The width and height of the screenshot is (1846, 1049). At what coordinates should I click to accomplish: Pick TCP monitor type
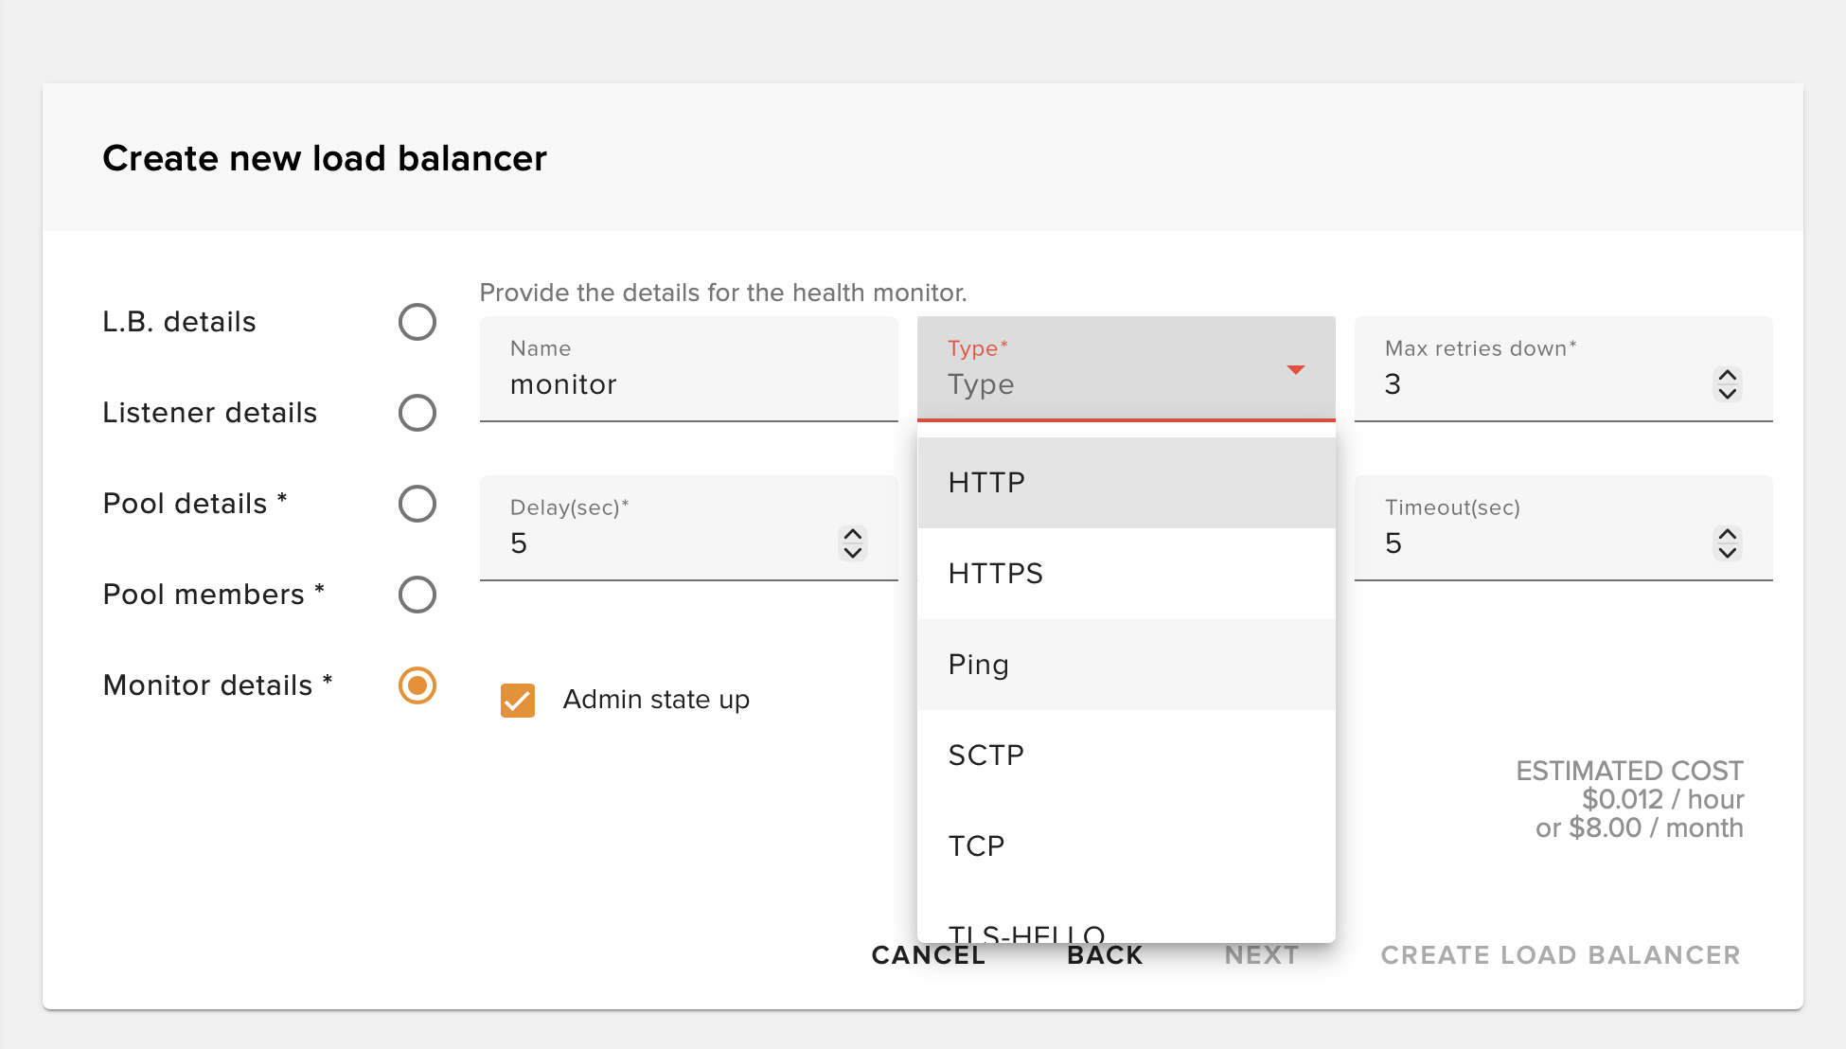pyautogui.click(x=976, y=845)
